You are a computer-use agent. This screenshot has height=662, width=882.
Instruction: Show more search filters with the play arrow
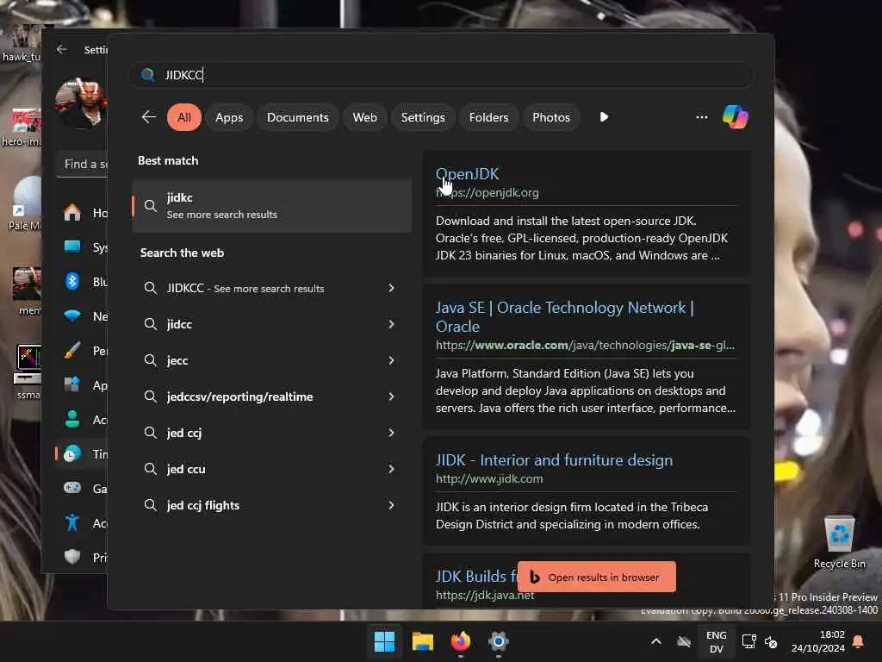tap(604, 117)
